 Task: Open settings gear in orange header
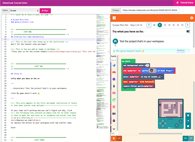click(191, 18)
